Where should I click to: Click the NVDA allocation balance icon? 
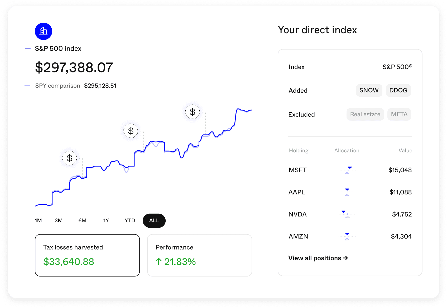347,214
